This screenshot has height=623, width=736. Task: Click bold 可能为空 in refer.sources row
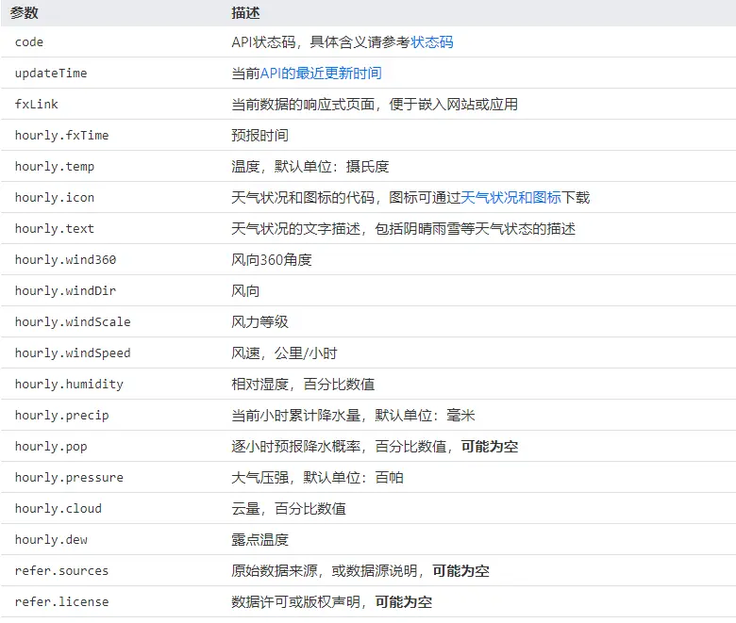click(x=460, y=570)
